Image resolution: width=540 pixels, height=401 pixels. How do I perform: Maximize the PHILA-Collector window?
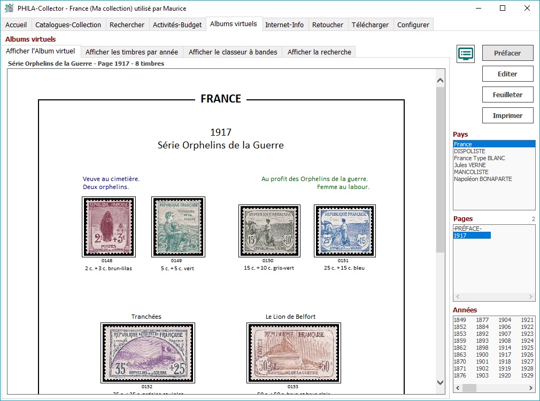coord(503,8)
